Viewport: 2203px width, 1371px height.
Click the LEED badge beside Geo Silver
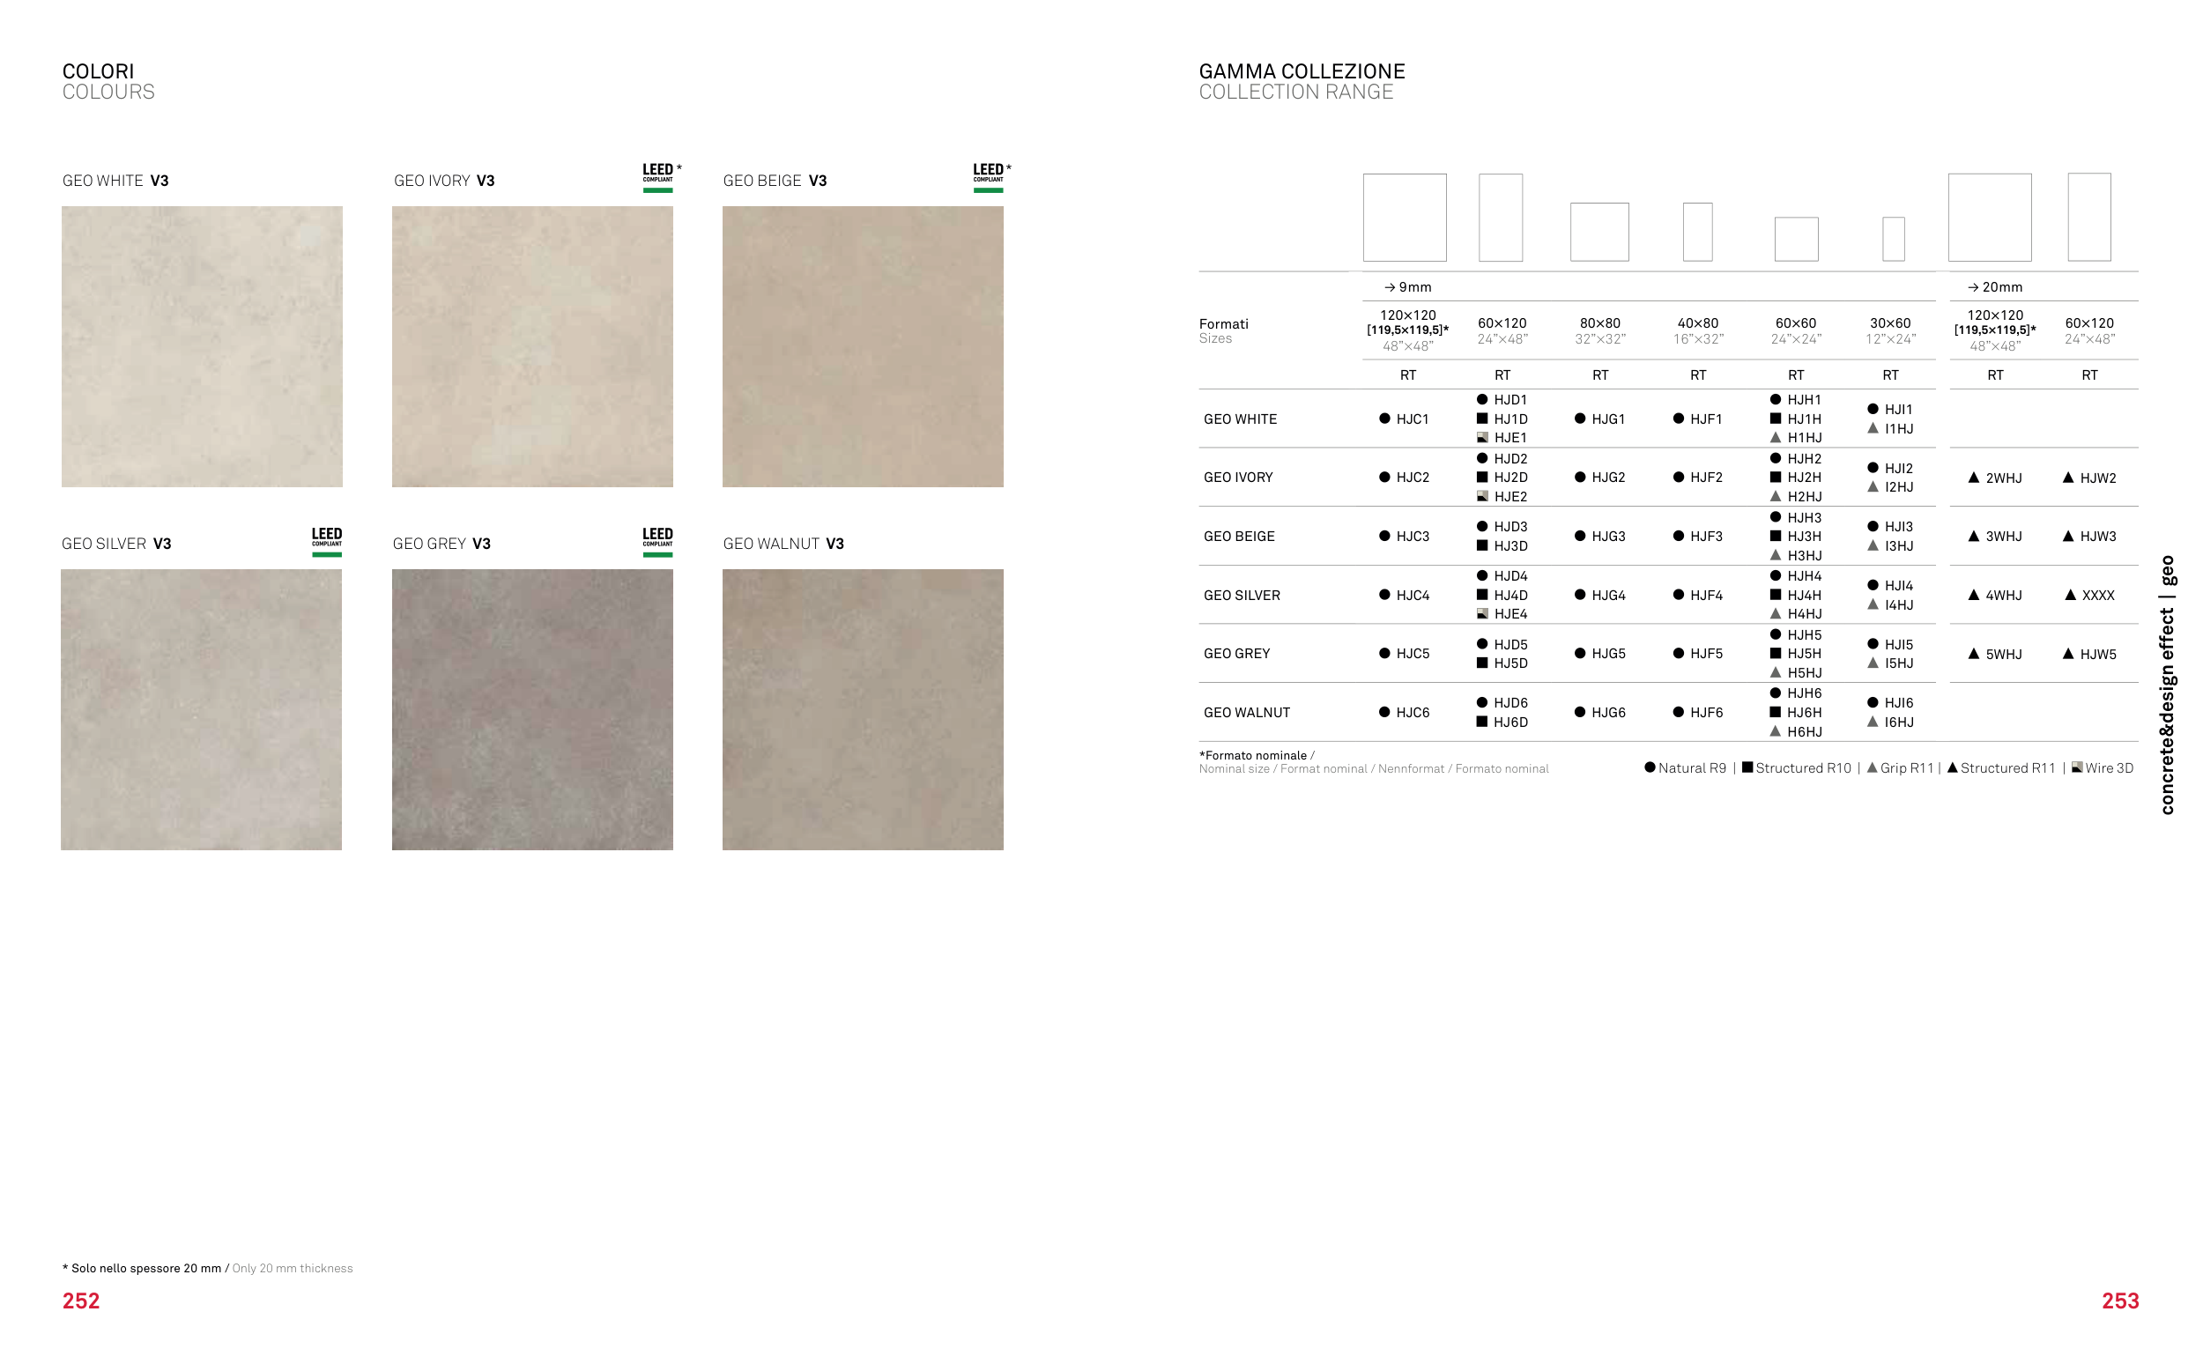click(x=326, y=541)
